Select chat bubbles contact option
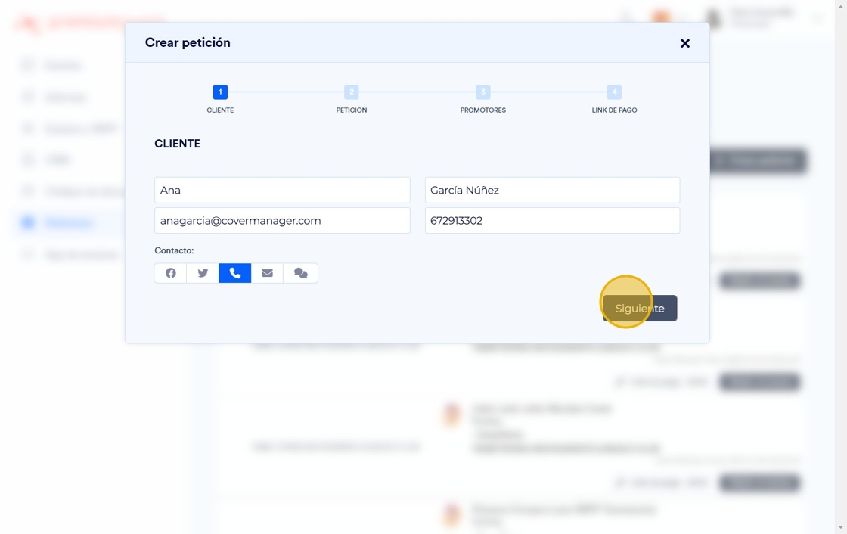The height and width of the screenshot is (534, 847). point(300,273)
